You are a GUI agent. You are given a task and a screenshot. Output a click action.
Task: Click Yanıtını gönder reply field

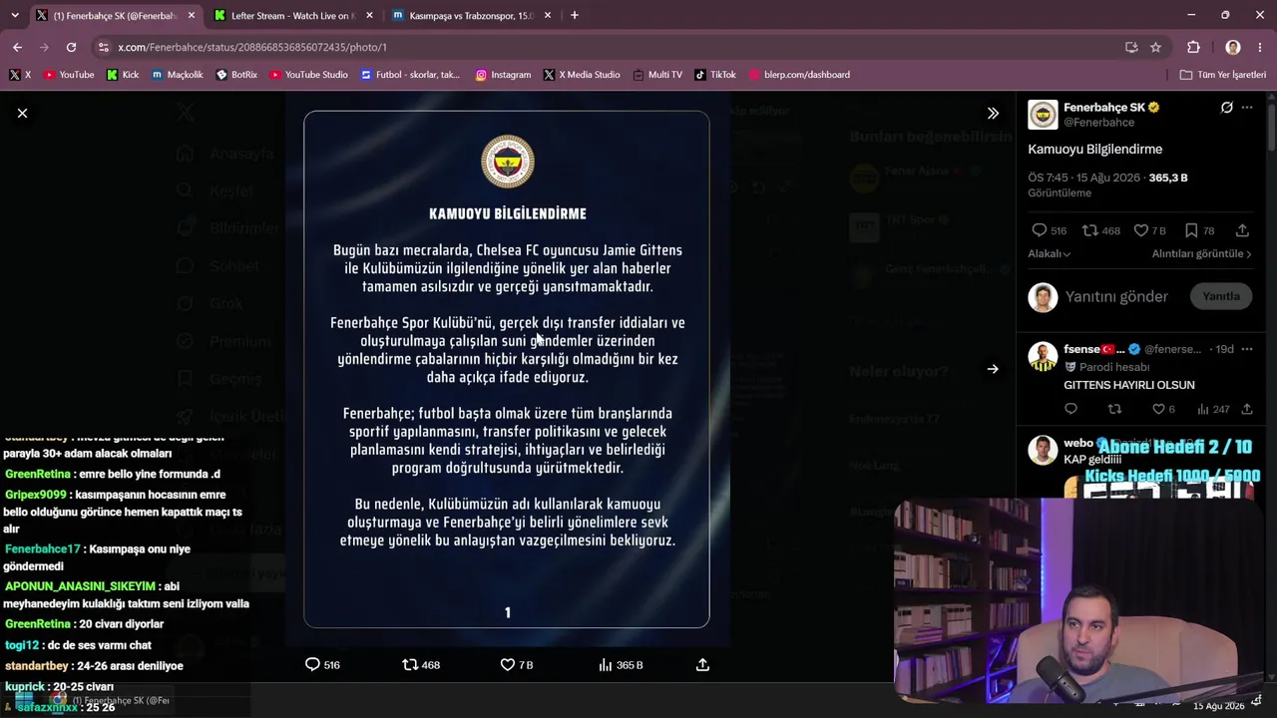tap(1116, 296)
